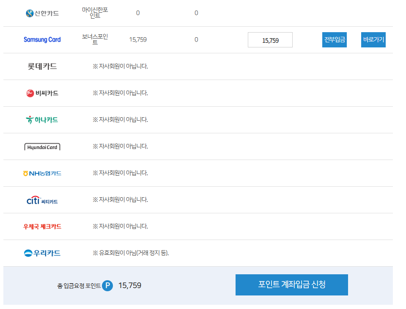Click the blue P point icon
Screen dimensions: 406x309
[107, 286]
